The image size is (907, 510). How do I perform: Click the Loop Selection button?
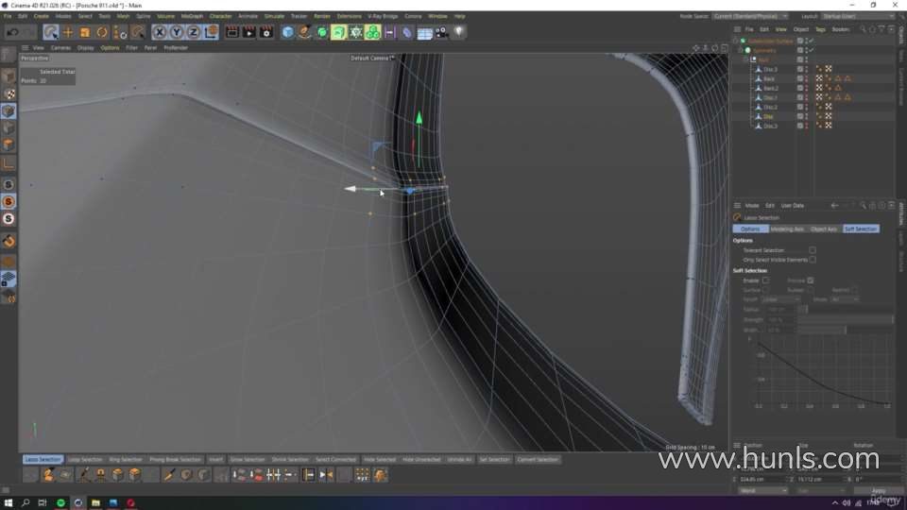[85, 460]
